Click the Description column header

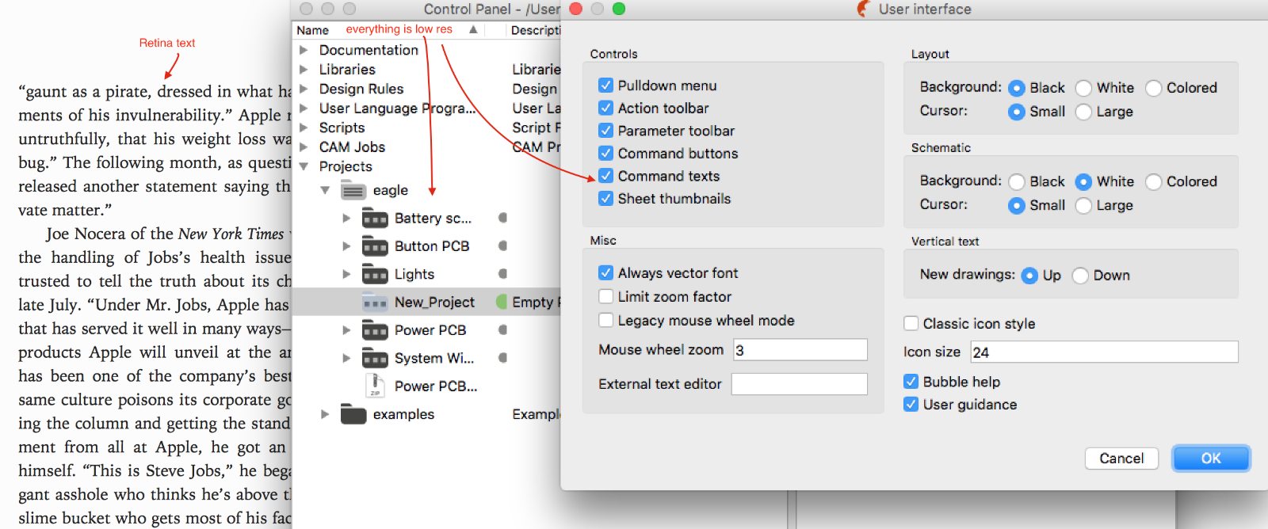[535, 30]
